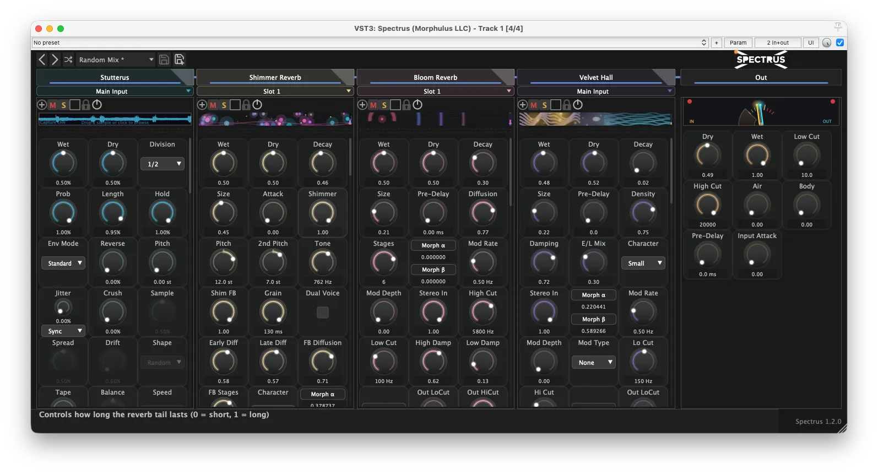Open the Character Small dropdown in Velvet Hall
This screenshot has height=474, width=878.
[643, 263]
